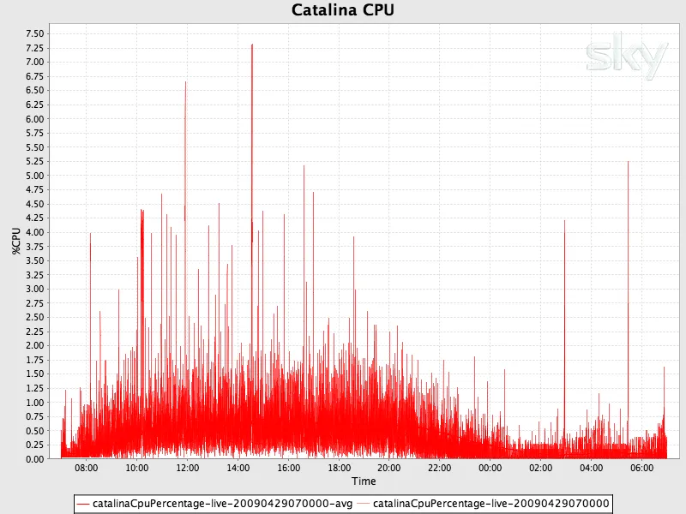Select the 04:00 time tick label

[x=591, y=468]
